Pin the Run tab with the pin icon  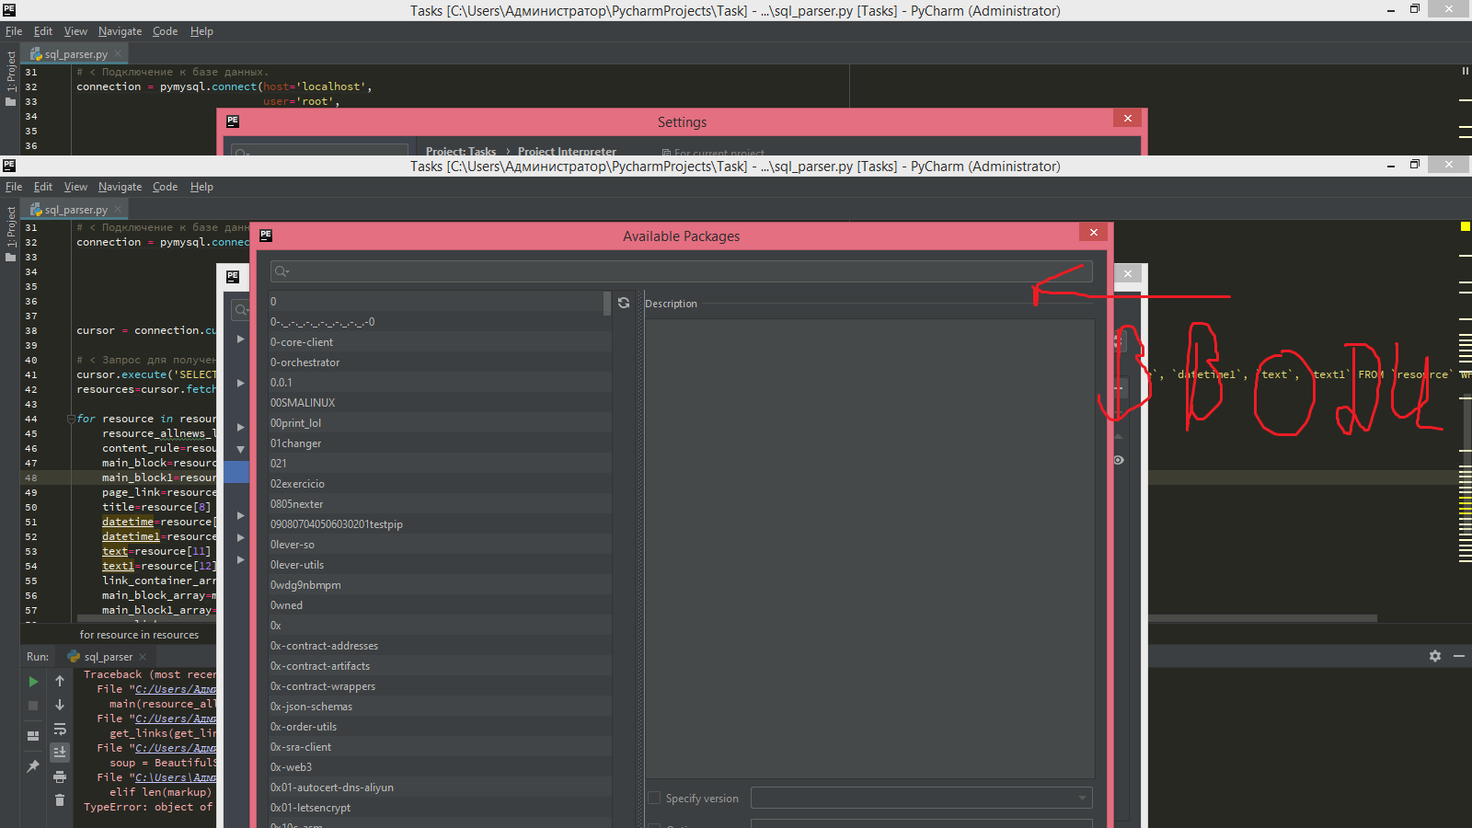tap(33, 765)
